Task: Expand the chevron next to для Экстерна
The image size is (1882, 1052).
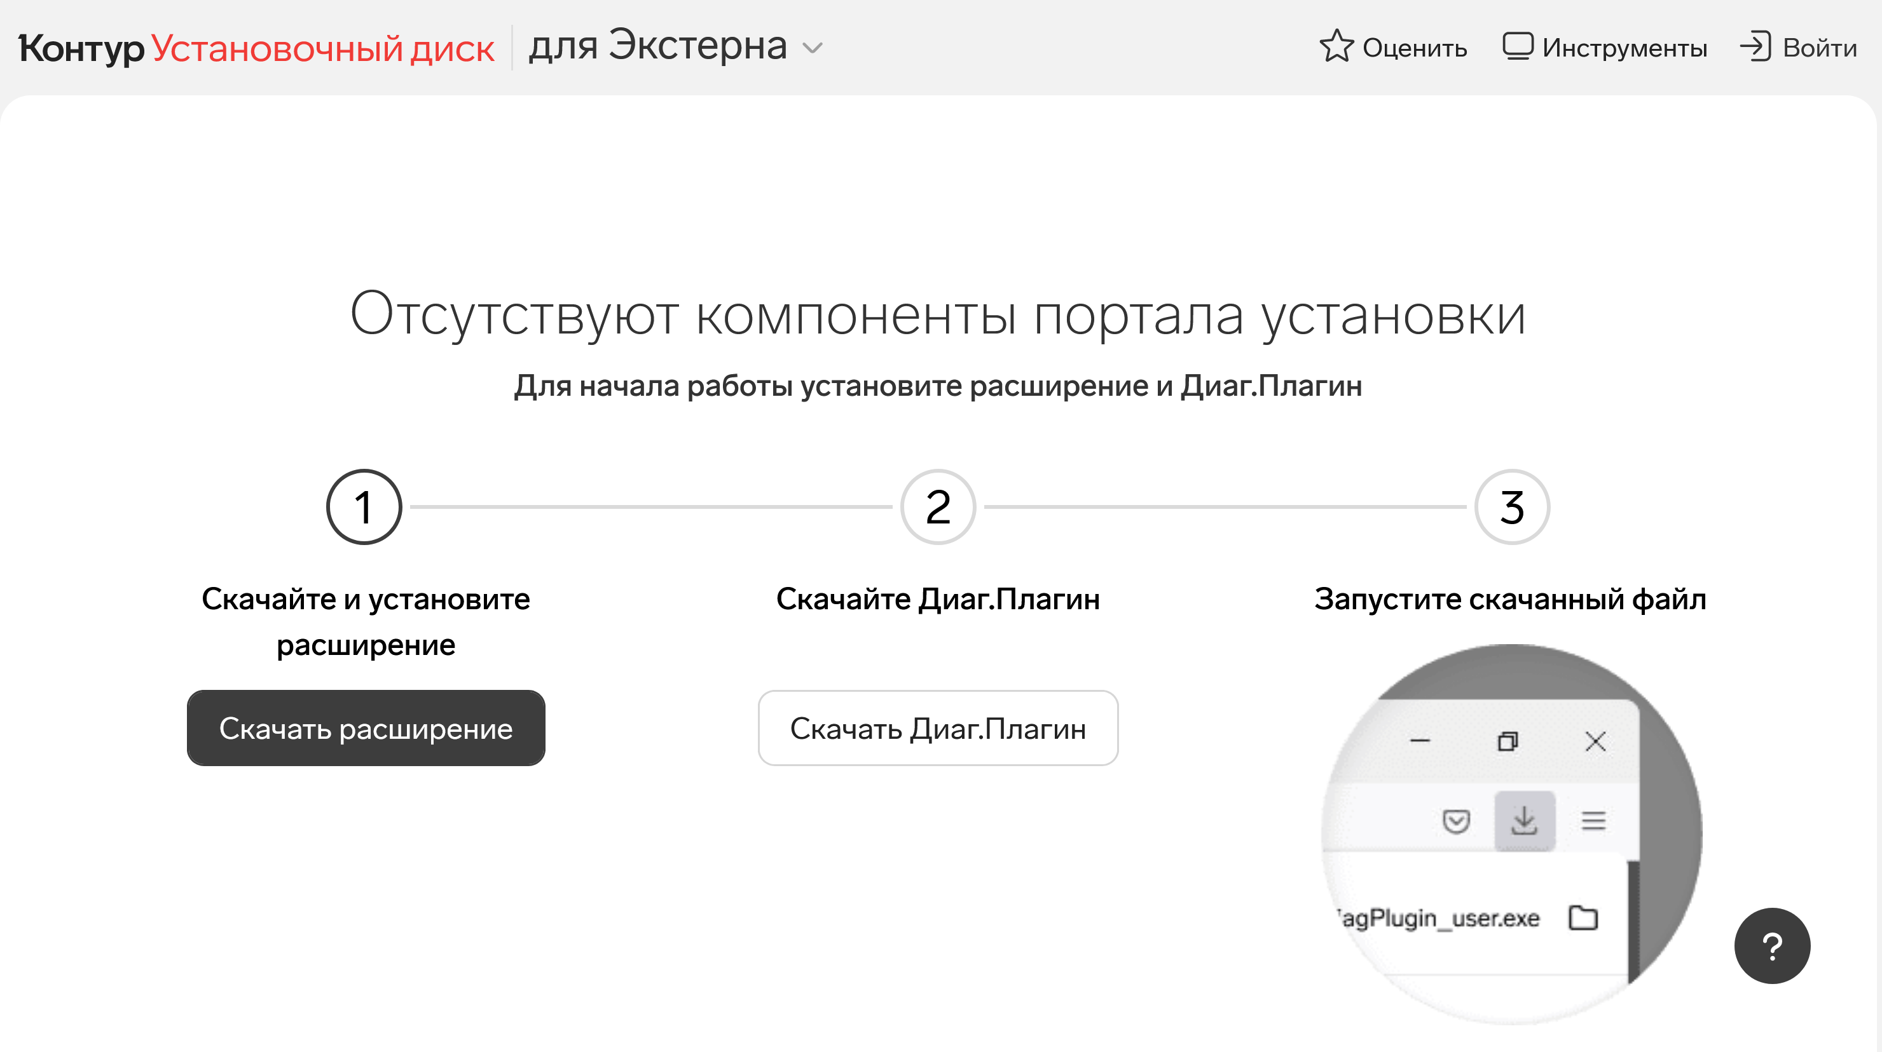Action: point(813,49)
